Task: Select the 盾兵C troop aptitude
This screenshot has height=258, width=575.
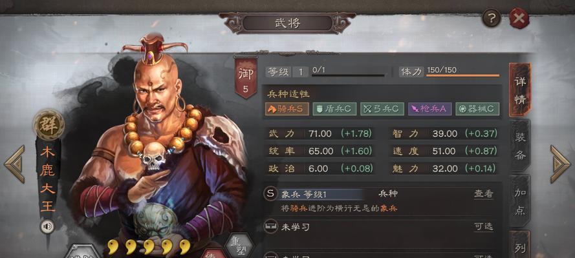Action: pyautogui.click(x=334, y=109)
